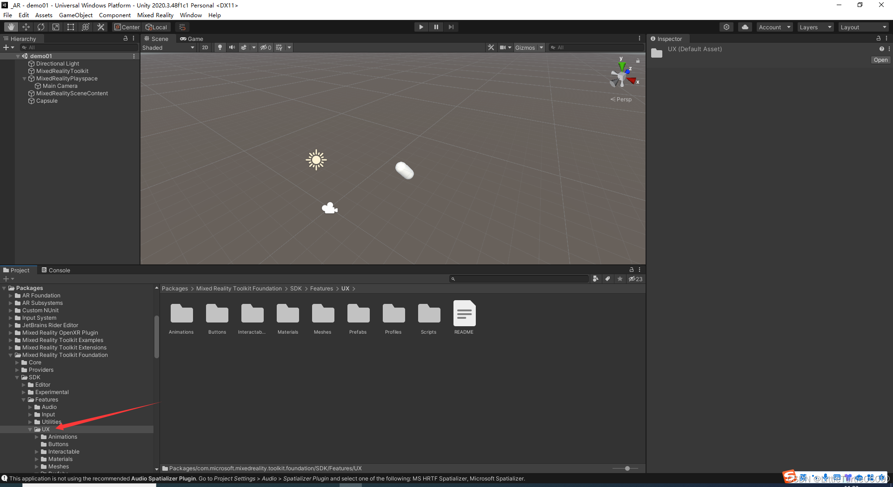Open the File menu
This screenshot has height=487, width=893.
pyautogui.click(x=8, y=15)
